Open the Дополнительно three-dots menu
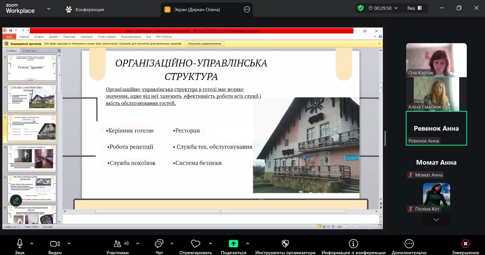The image size is (485, 255). 409,244
